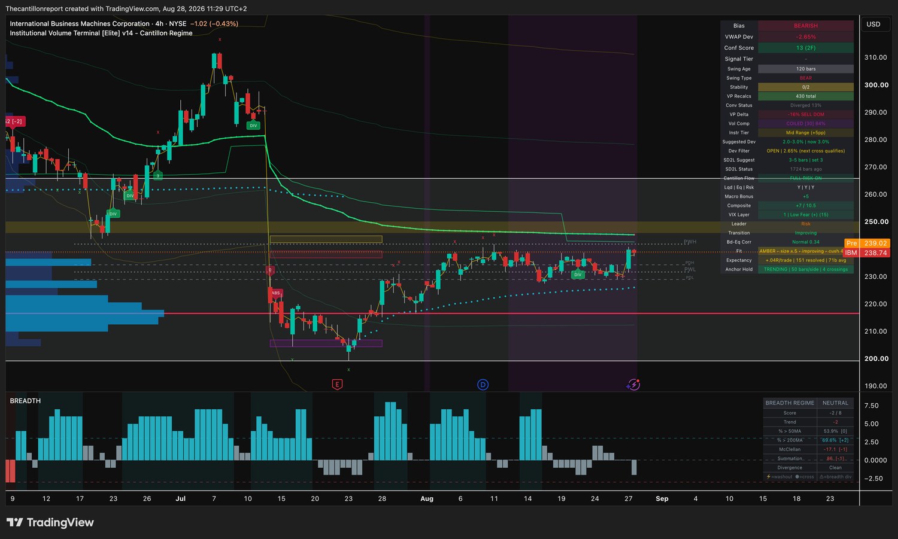Click the Divergence Clean cell

(x=835, y=468)
